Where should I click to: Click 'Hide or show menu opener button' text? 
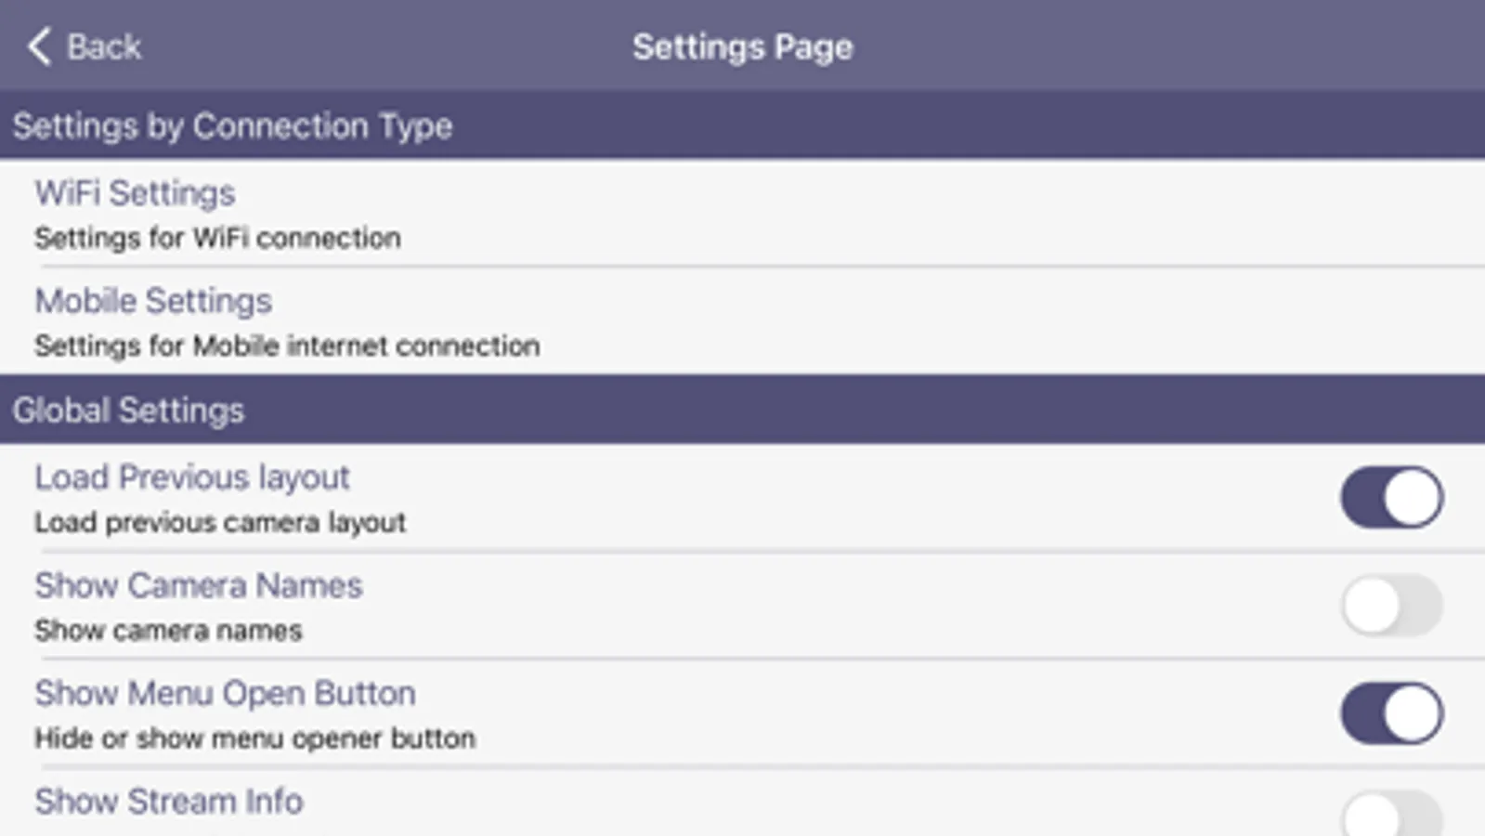254,738
